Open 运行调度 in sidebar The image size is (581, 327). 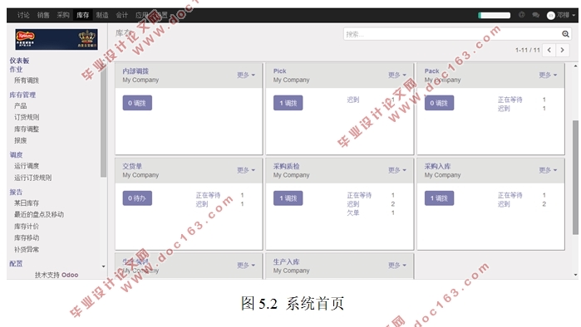[x=27, y=166]
